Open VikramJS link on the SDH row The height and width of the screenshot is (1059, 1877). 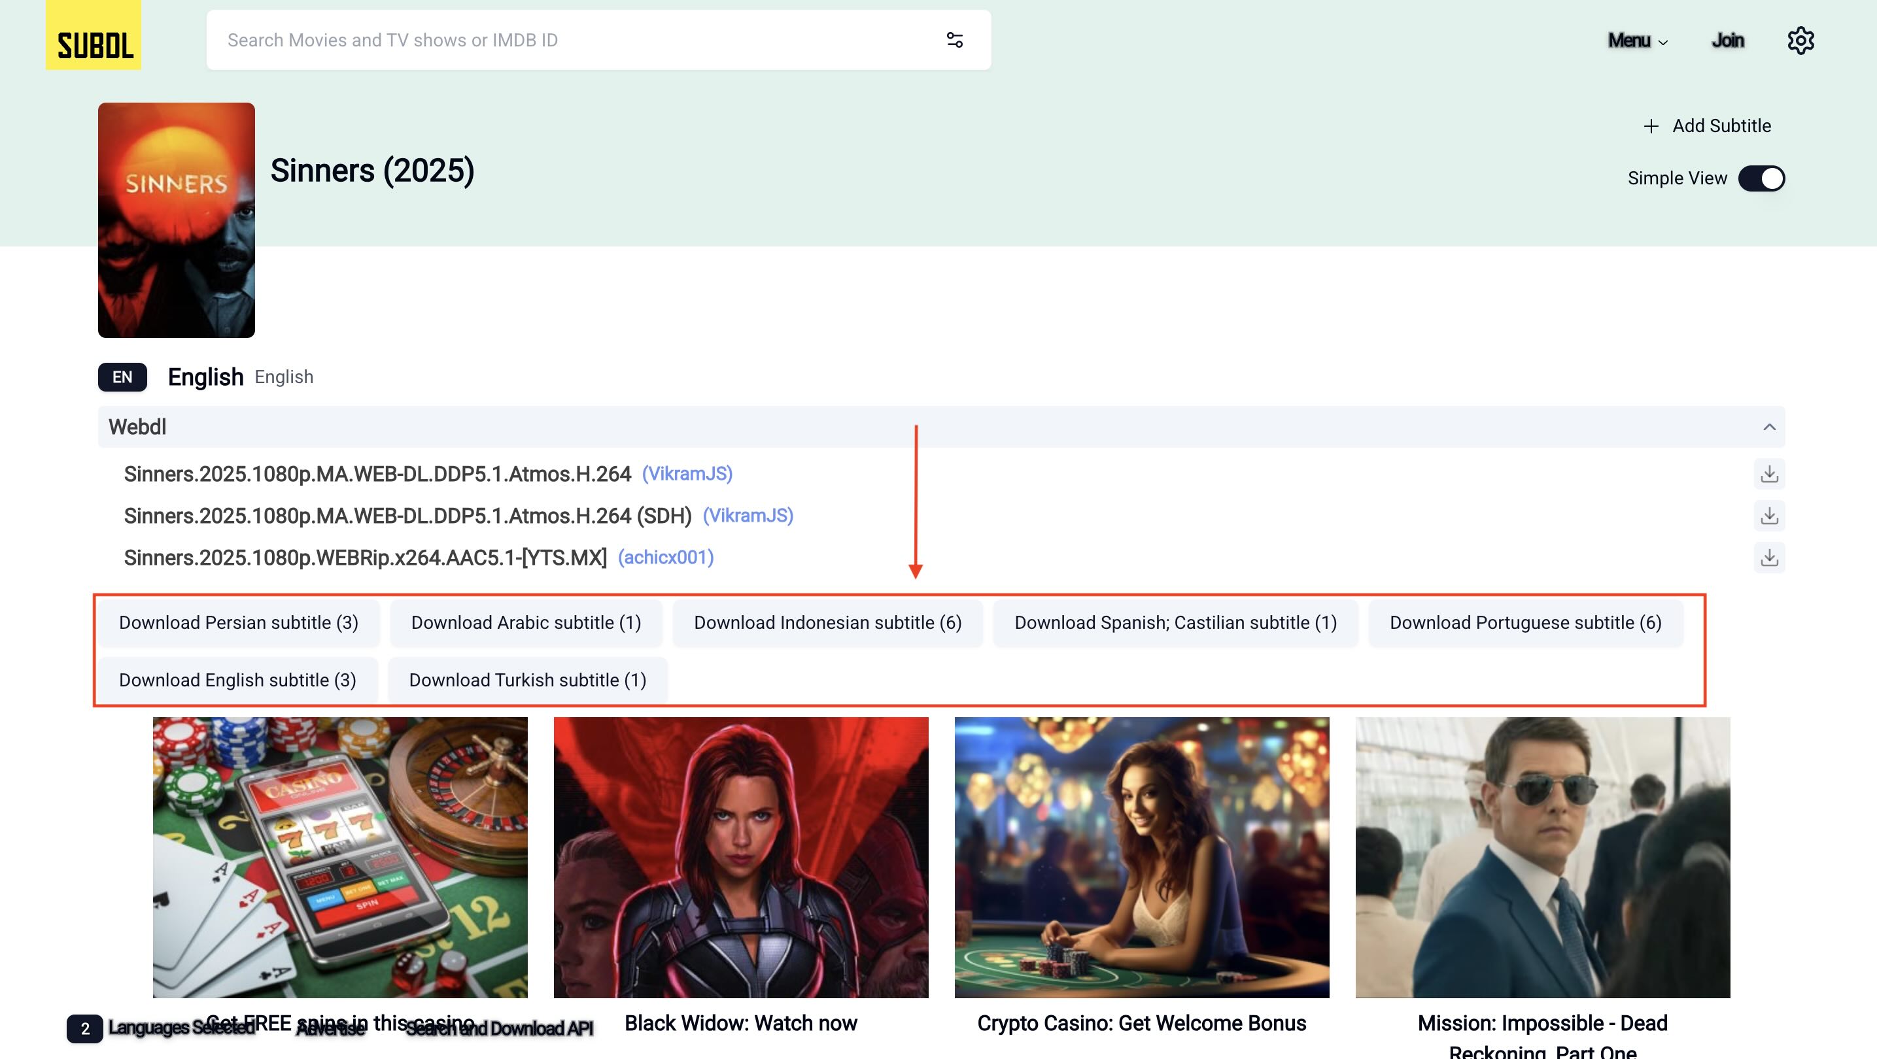[x=748, y=516]
